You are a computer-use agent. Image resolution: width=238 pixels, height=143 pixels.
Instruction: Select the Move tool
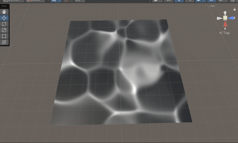point(4,18)
